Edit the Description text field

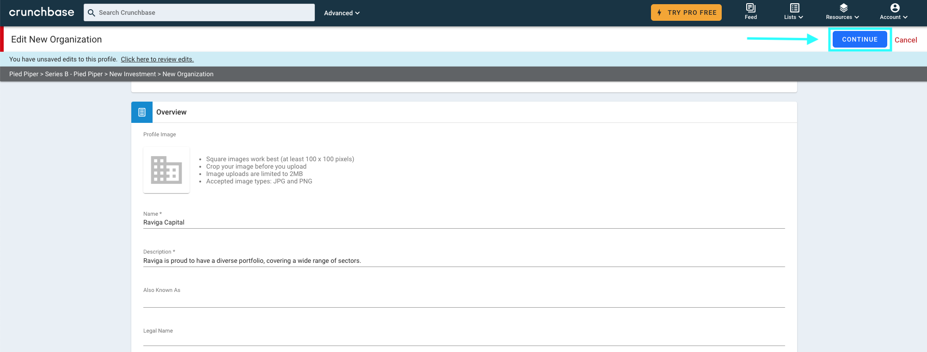point(464,261)
